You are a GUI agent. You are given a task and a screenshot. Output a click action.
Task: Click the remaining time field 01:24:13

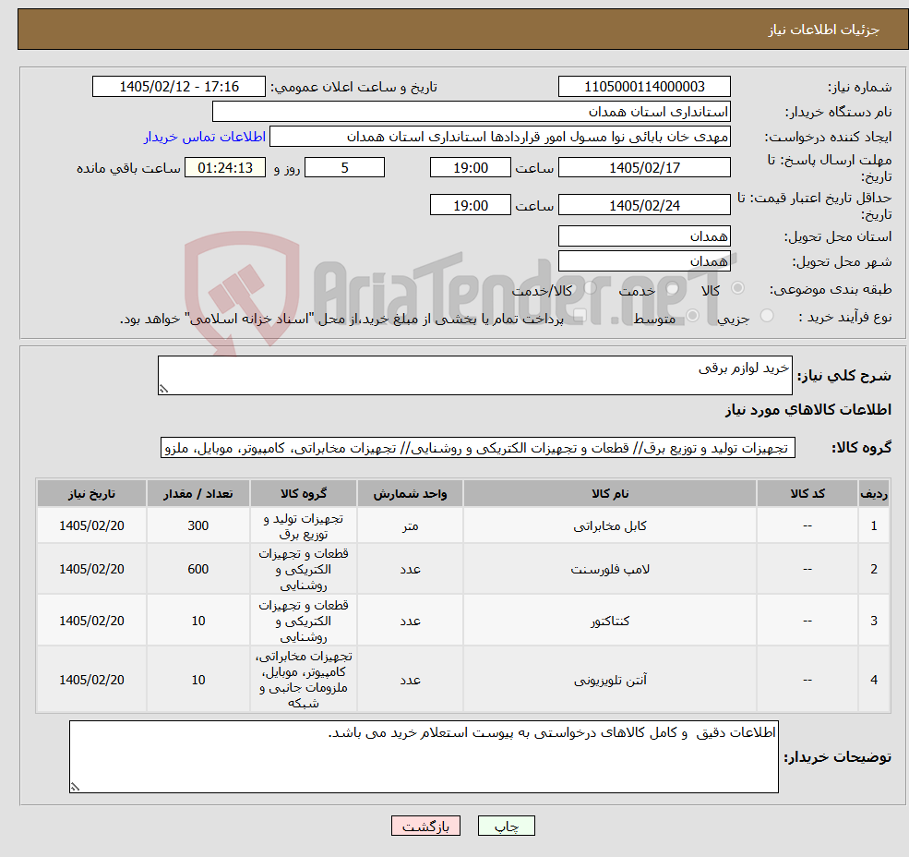click(225, 168)
